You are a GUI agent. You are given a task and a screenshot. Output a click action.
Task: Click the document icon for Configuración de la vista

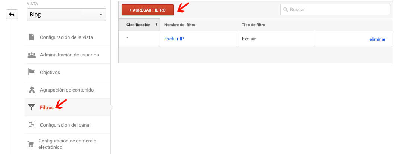coord(31,37)
